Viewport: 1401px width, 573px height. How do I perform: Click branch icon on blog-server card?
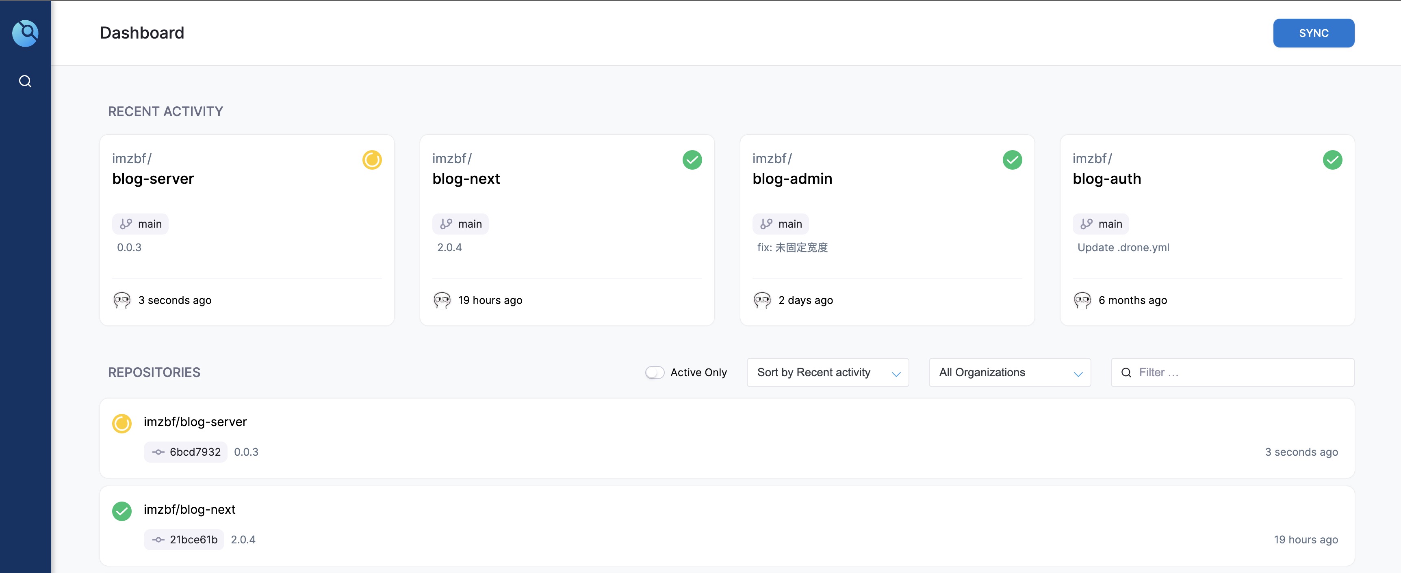[x=126, y=224]
